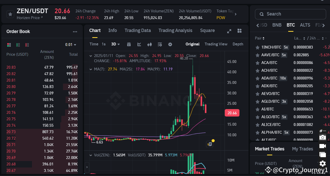
Task: Open the BTC market tab in pair list
Action: click(291, 25)
